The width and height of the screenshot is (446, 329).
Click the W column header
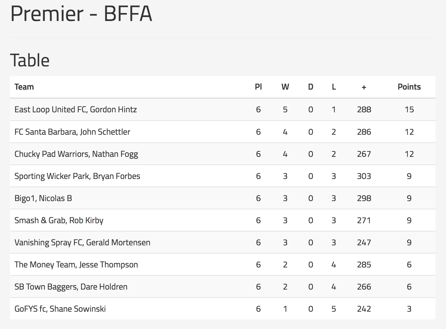[x=285, y=87]
